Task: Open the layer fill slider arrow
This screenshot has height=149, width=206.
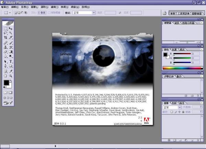Action: 201,112
